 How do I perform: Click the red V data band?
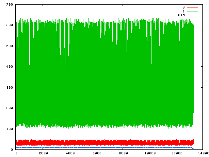pyautogui.click(x=98, y=143)
